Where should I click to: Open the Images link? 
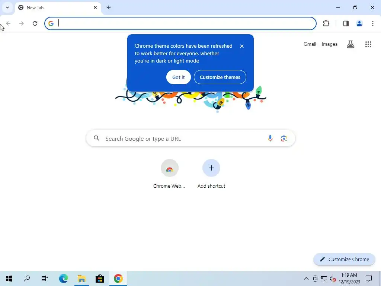(x=330, y=44)
